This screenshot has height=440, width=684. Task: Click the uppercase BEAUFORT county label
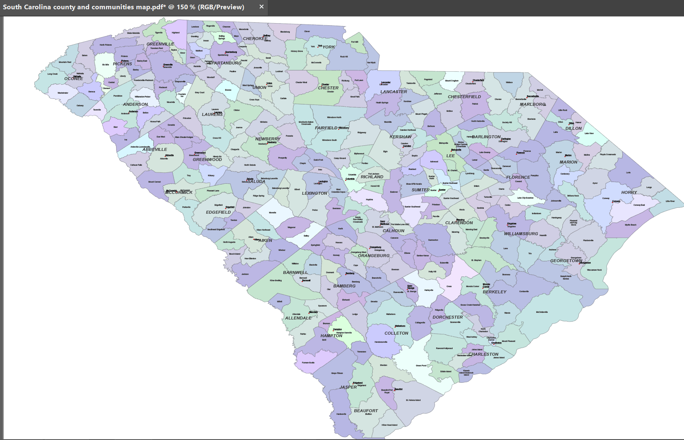pos(366,411)
